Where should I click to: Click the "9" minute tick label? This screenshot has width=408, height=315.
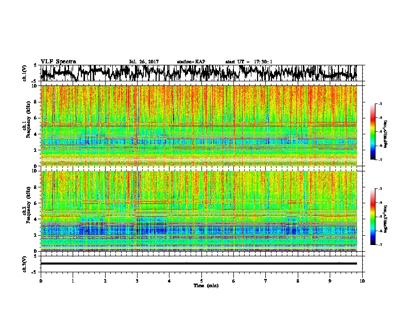[330, 281]
